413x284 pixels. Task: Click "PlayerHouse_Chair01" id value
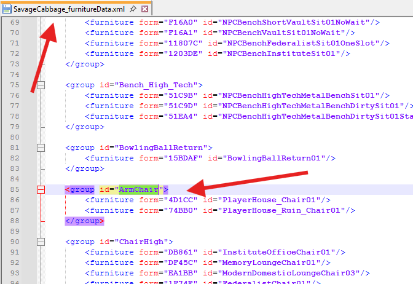269,200
